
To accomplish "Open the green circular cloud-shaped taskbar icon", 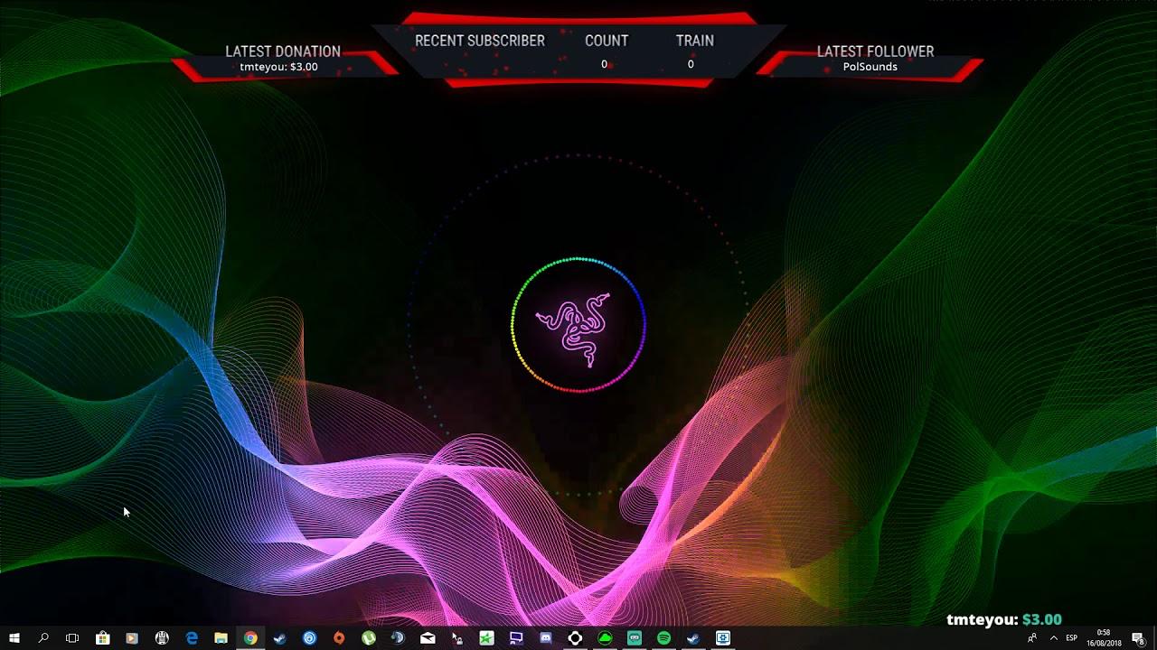I will (x=605, y=638).
